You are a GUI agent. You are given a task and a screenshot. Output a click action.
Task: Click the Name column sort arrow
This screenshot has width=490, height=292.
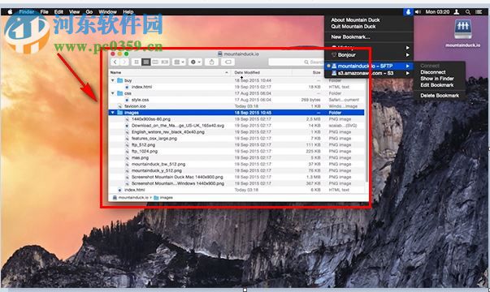click(227, 72)
